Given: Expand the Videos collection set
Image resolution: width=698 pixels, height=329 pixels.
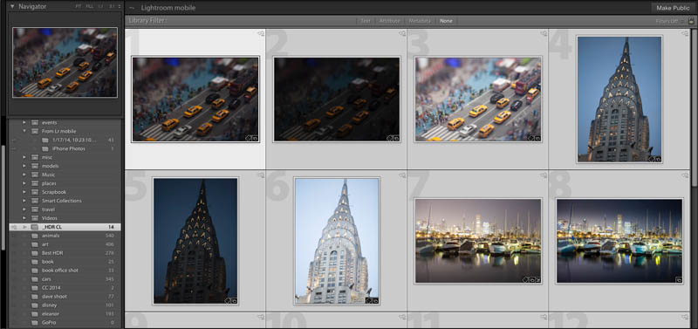Looking at the screenshot, I should pyautogui.click(x=24, y=218).
